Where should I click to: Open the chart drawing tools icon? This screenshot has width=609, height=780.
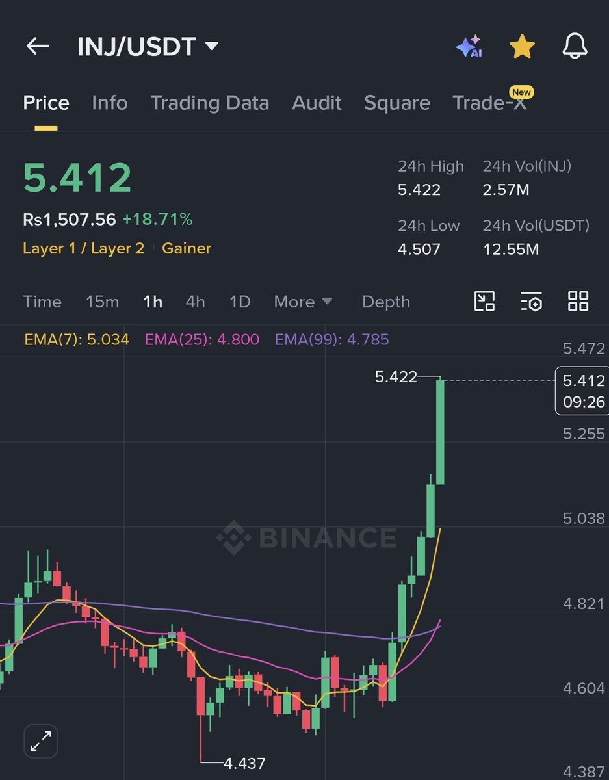tap(485, 301)
